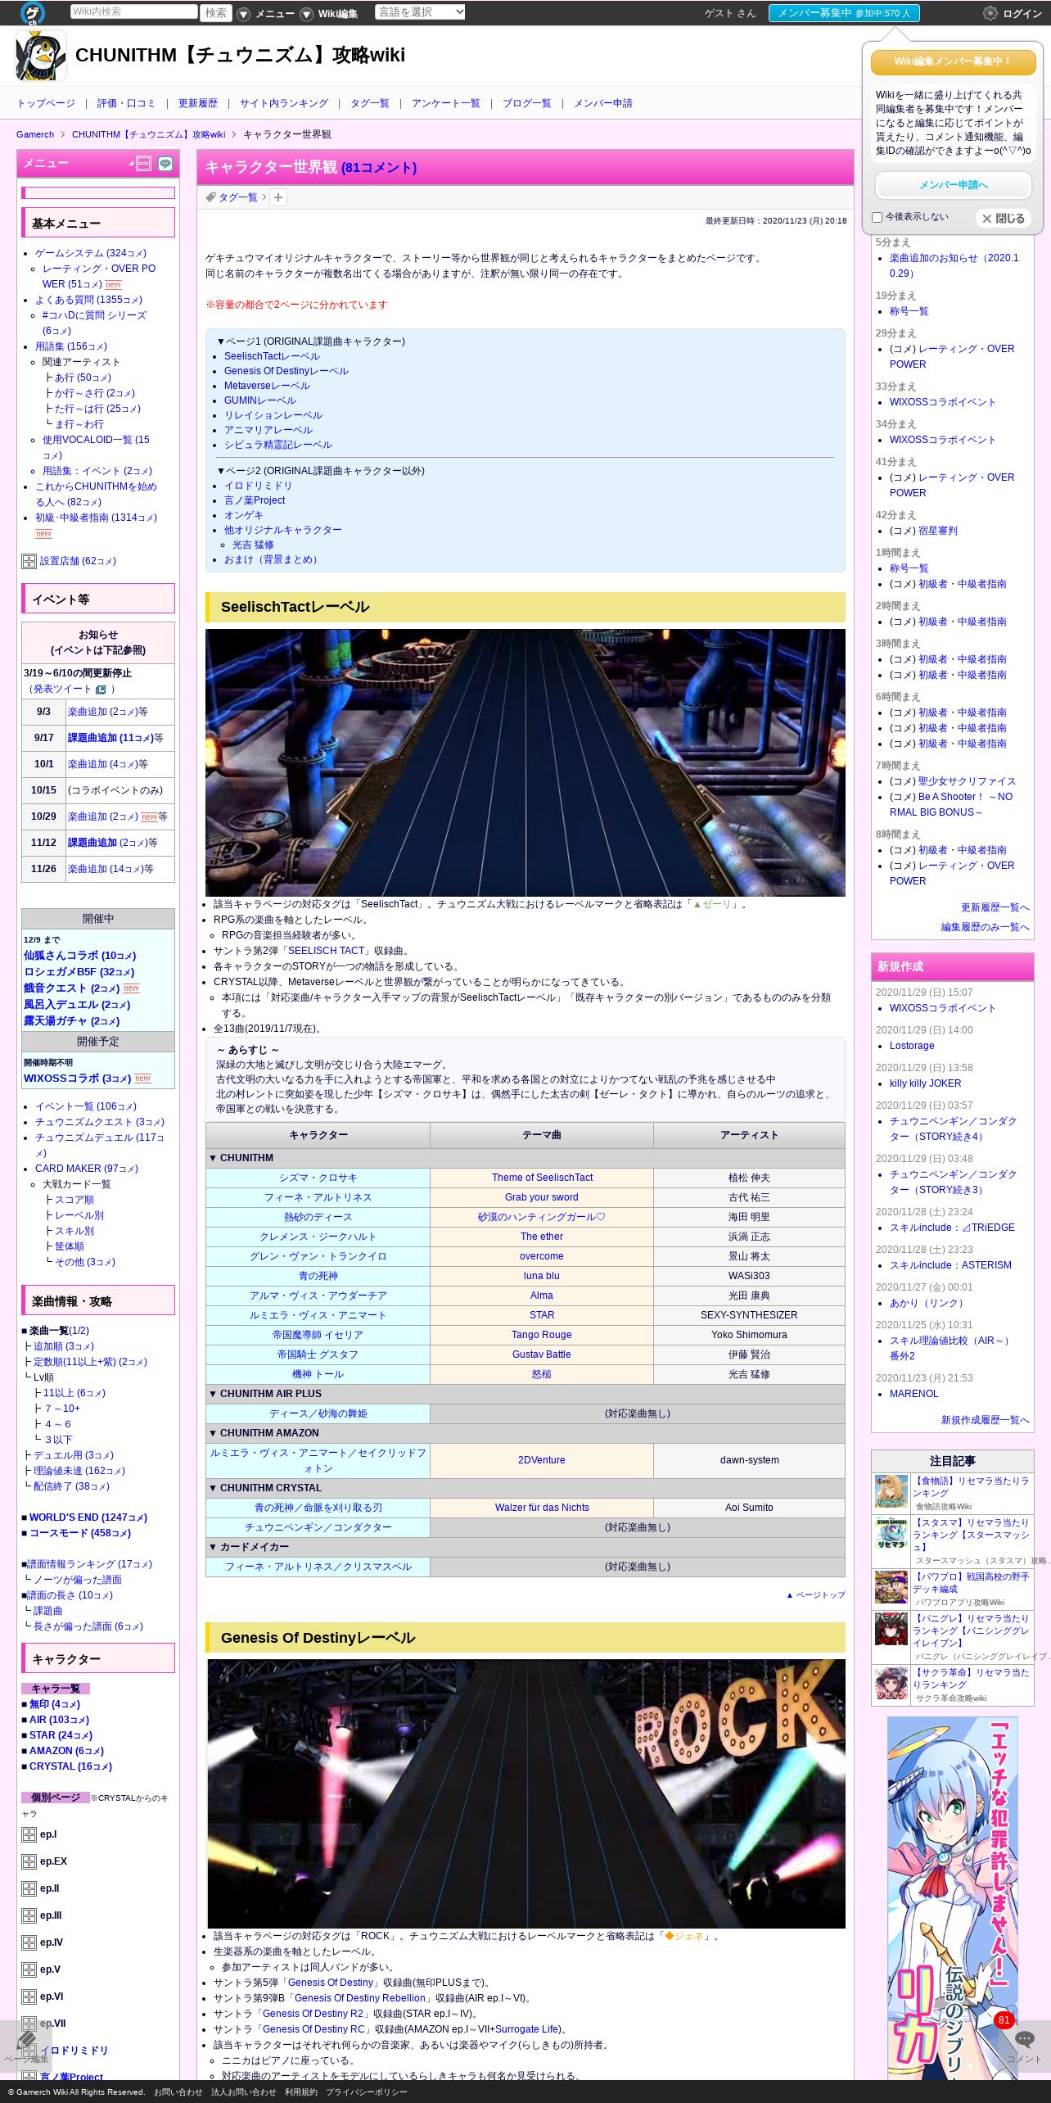
Task: Open ブログ一覧 in navigation bar
Action: [527, 103]
